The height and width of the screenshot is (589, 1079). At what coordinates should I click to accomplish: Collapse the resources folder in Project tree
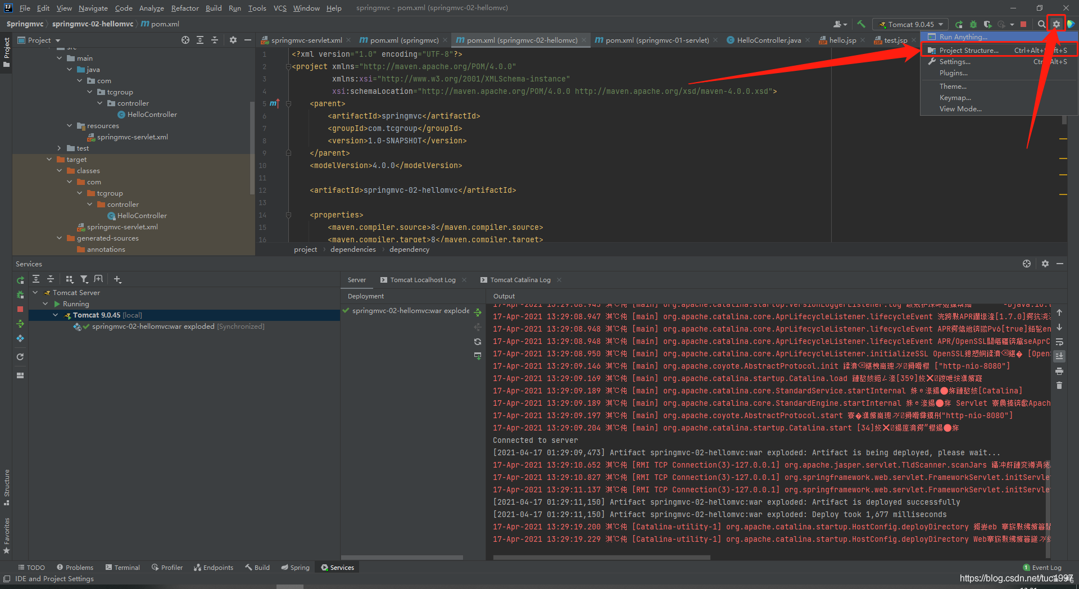coord(70,126)
